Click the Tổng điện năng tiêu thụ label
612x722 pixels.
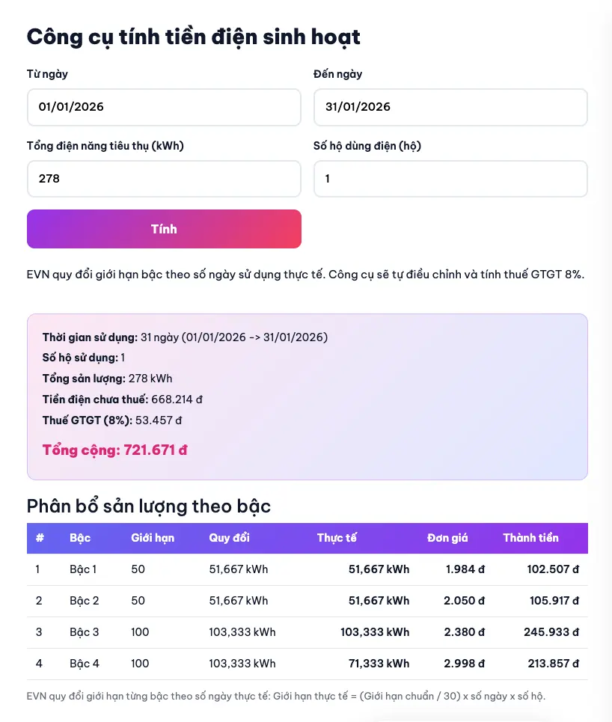coord(105,146)
